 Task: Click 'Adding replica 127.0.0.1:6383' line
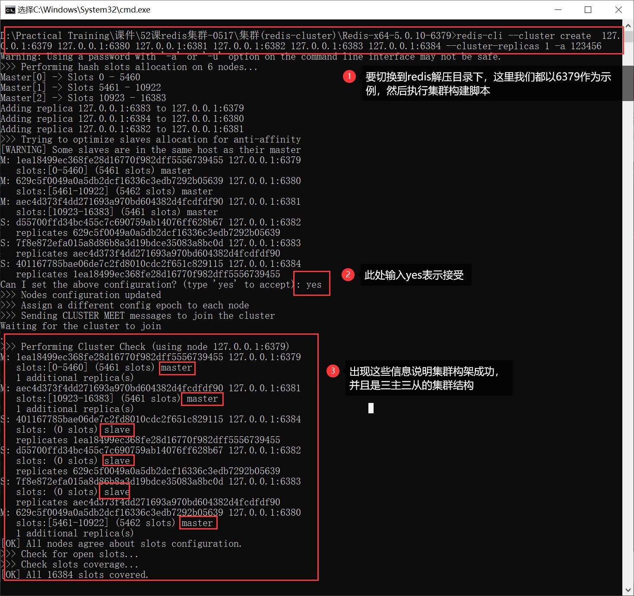122,108
